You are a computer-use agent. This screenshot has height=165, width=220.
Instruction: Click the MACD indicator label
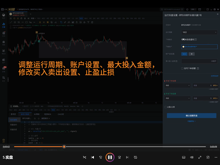(x=66, y=106)
